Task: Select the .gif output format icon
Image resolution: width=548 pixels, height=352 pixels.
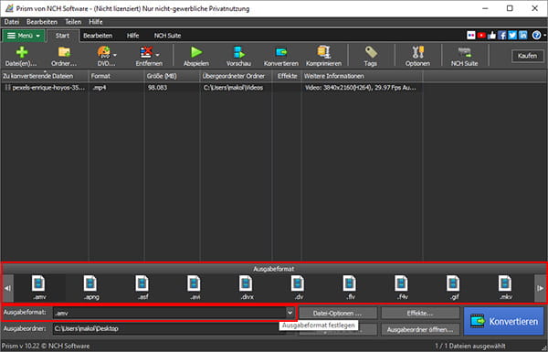Action: click(453, 288)
